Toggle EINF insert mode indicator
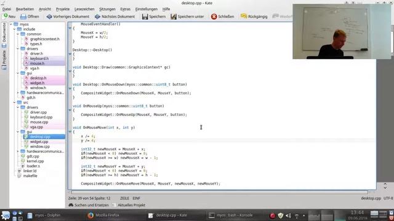 [x=137, y=198]
